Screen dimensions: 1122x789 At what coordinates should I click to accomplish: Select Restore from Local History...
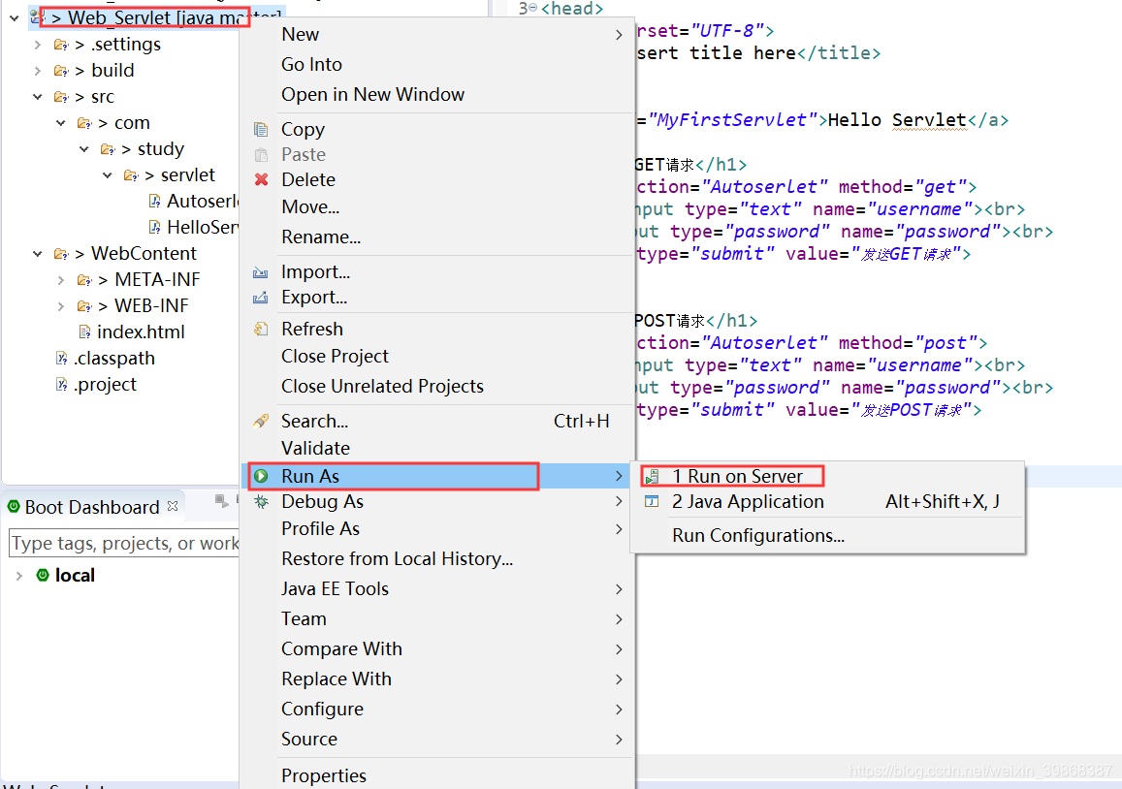pos(437,558)
